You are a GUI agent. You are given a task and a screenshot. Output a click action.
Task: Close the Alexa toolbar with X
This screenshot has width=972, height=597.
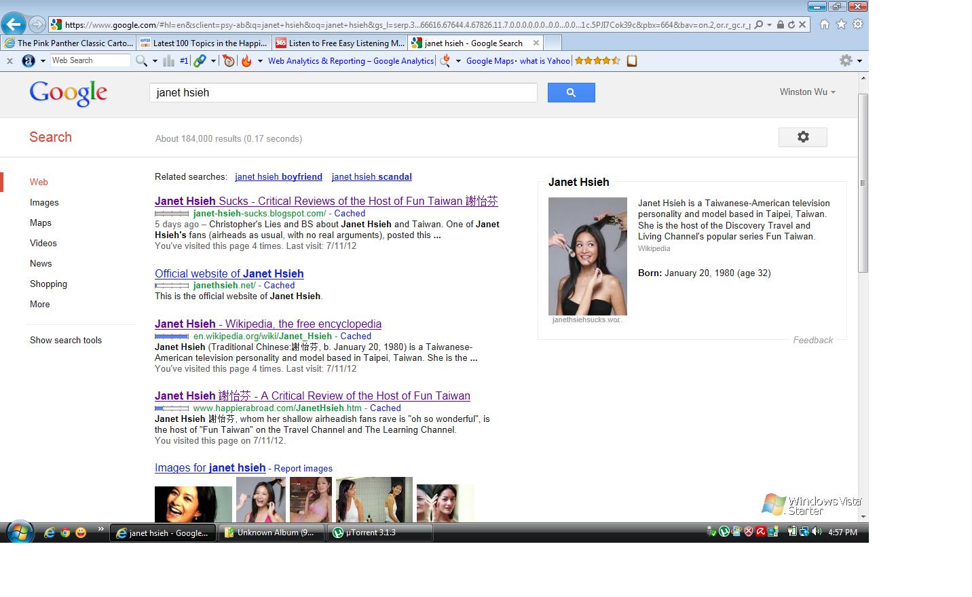click(x=10, y=61)
